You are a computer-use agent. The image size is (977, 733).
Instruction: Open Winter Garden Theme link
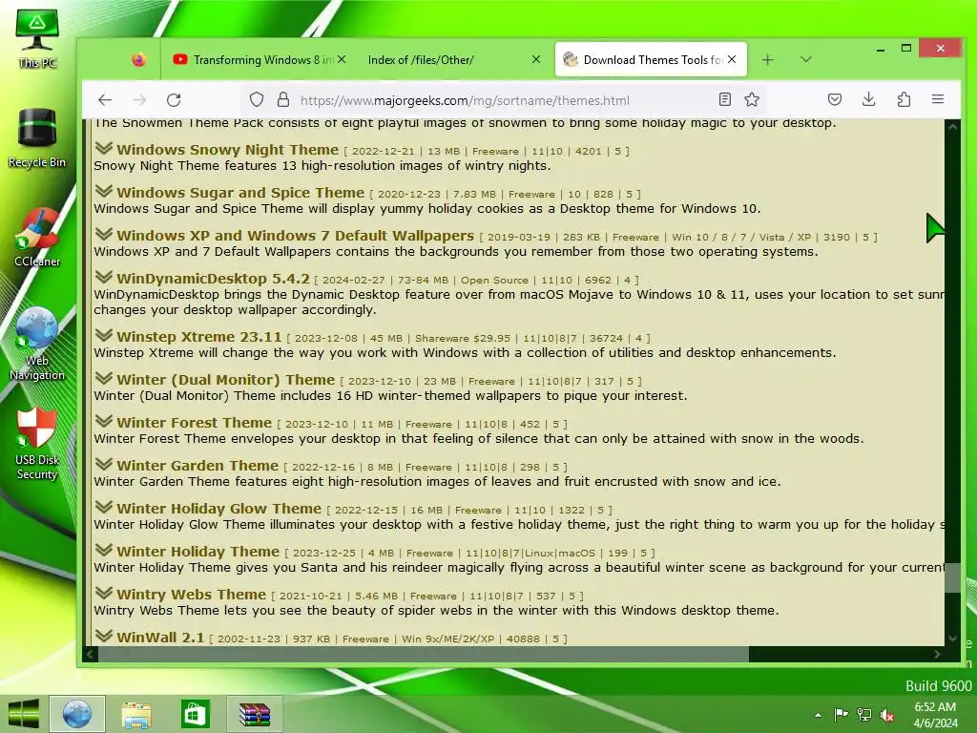197,466
